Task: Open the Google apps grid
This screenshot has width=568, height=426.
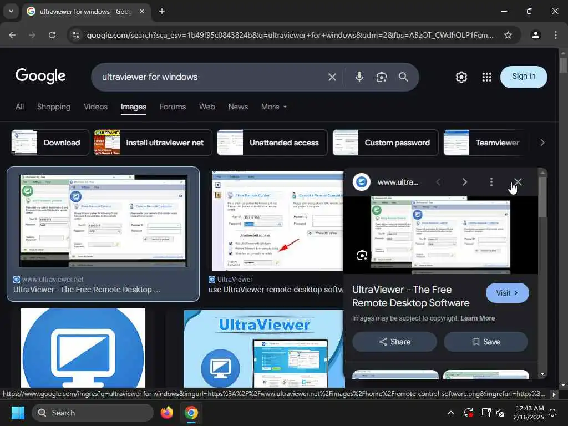Action: pos(487,77)
